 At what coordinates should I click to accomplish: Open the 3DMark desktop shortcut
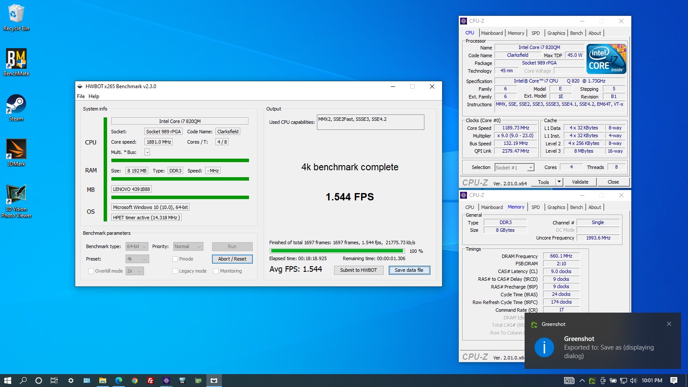[x=16, y=153]
